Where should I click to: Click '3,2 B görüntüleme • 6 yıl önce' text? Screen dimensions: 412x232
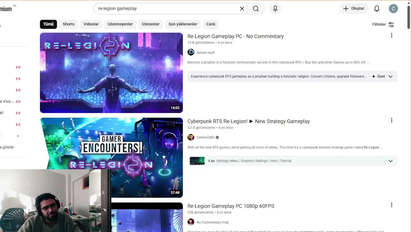[x=210, y=128]
